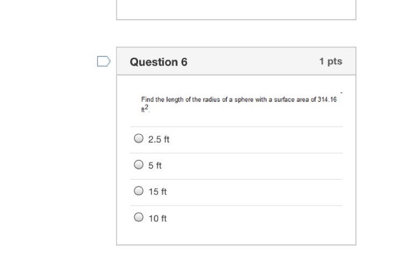Click the "Question 6" heading
The width and height of the screenshot is (402, 266).
[159, 62]
